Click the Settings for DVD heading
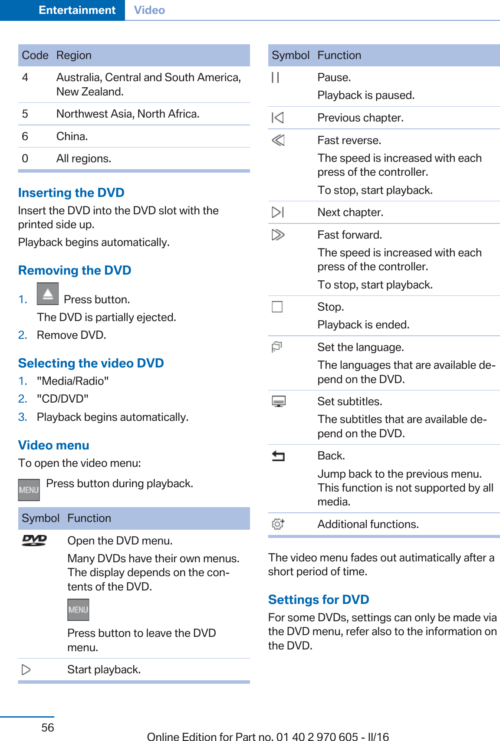The image size is (500, 741). coord(319,600)
